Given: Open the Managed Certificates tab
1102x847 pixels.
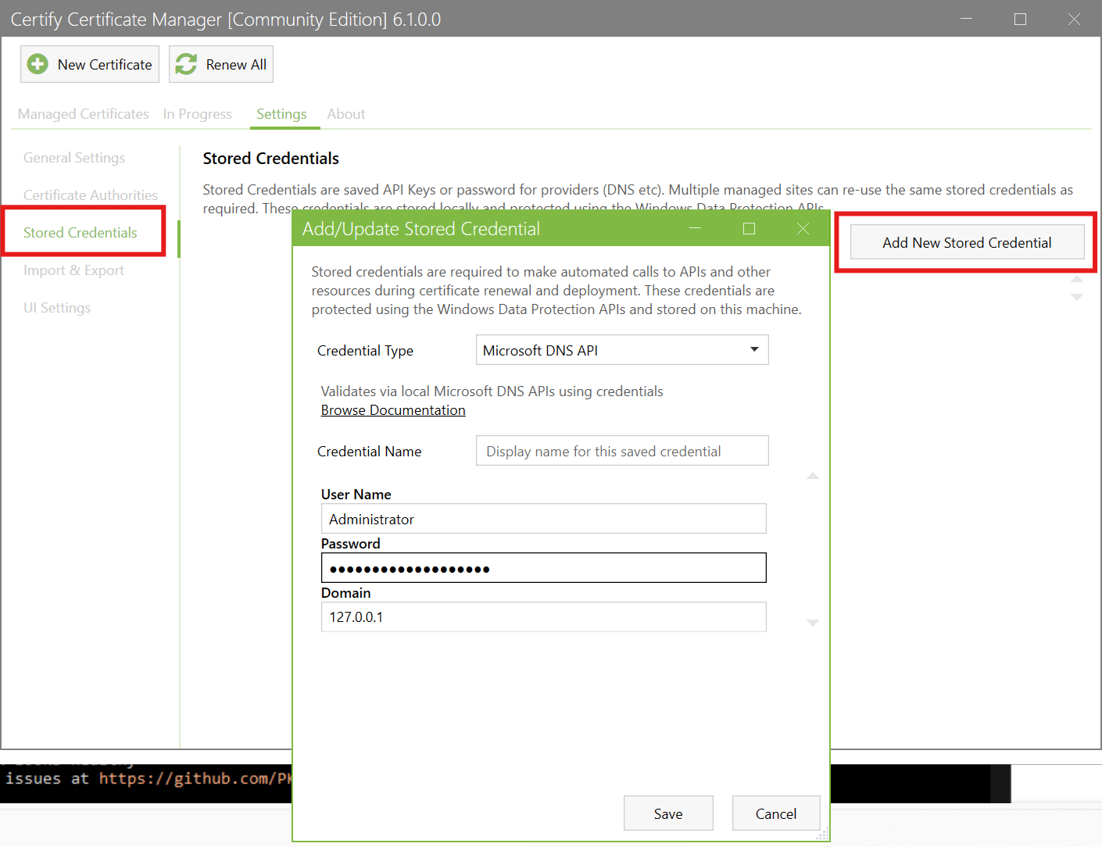Looking at the screenshot, I should [84, 114].
